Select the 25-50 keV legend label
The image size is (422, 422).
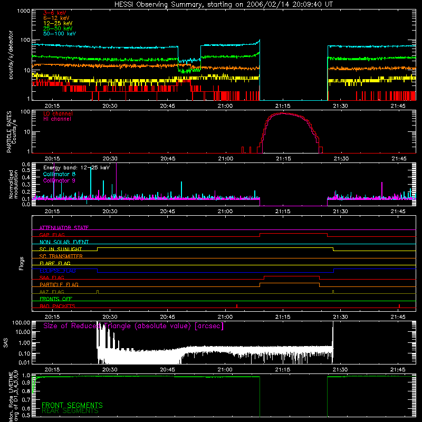point(58,28)
